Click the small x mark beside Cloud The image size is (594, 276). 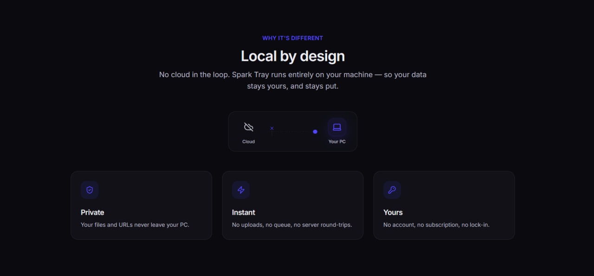click(272, 128)
